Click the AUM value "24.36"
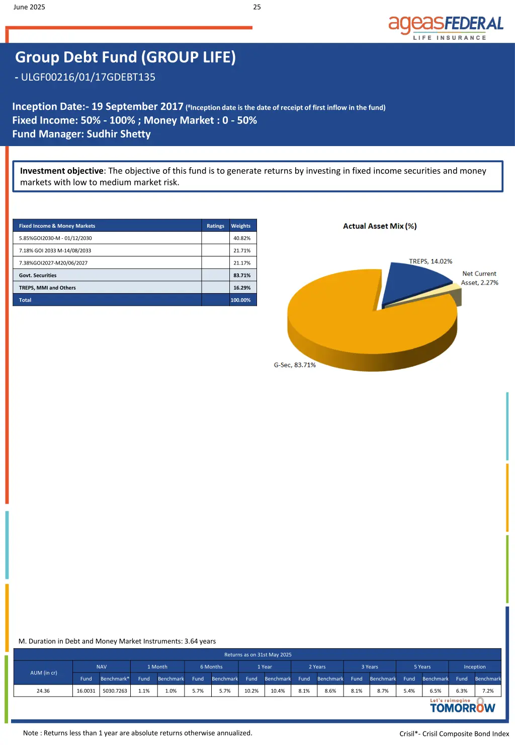 (x=43, y=691)
